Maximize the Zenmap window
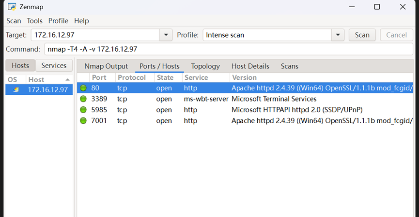Image resolution: width=419 pixels, height=217 pixels. (x=377, y=7)
